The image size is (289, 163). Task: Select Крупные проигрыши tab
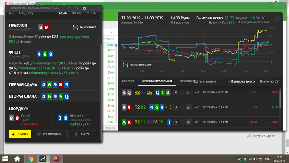coord(157,81)
